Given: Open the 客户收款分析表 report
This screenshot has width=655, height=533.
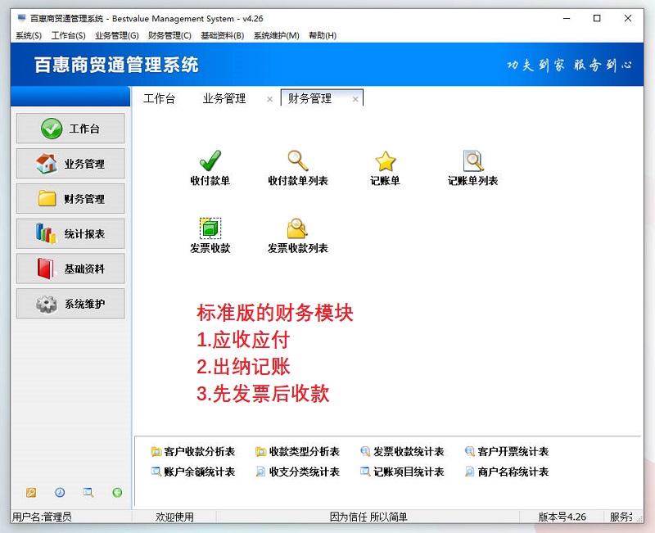Looking at the screenshot, I should point(193,452).
